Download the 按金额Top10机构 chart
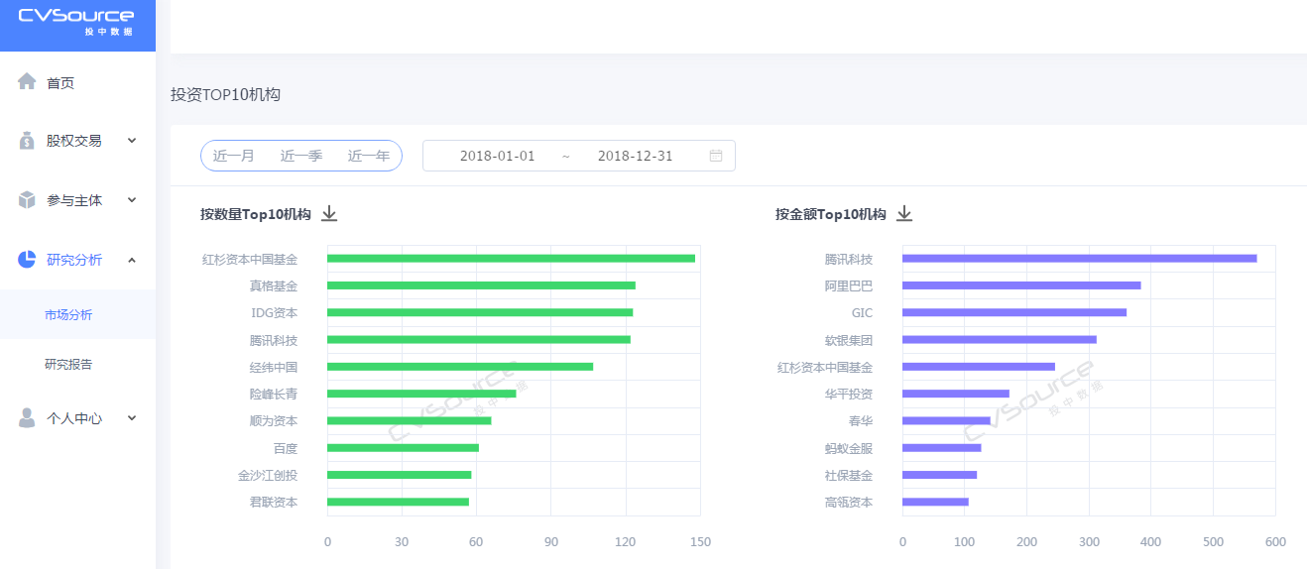 pos(904,214)
